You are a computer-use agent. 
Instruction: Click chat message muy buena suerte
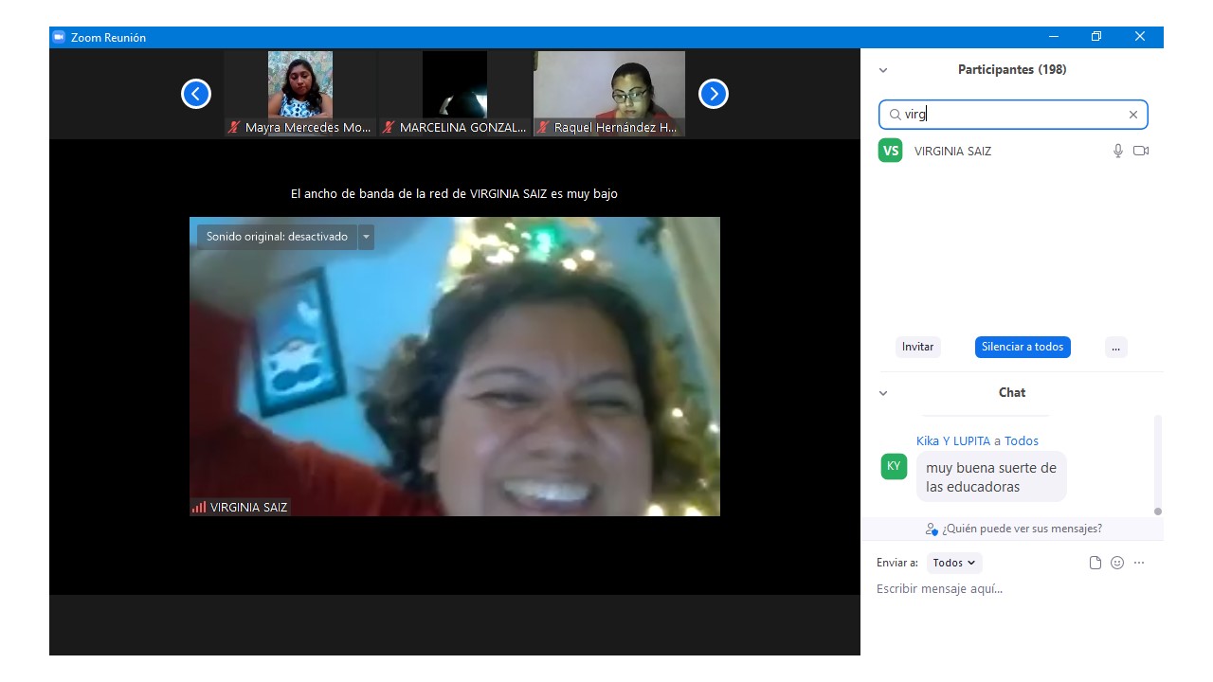point(991,477)
